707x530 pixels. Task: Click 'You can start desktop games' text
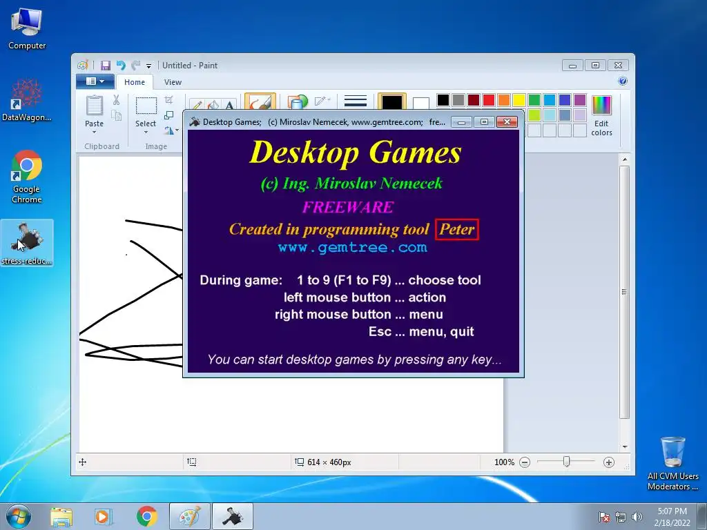(354, 360)
